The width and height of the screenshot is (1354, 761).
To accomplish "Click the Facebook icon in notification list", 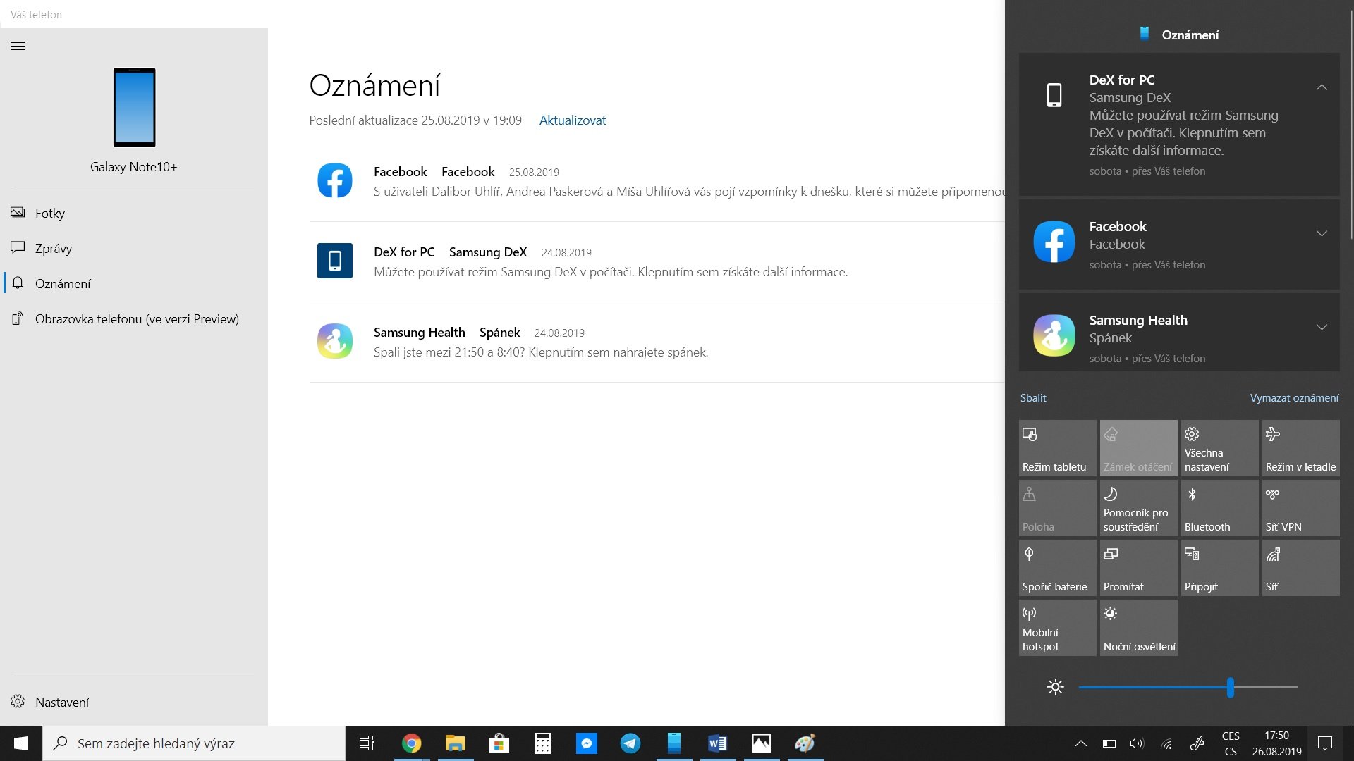I will pyautogui.click(x=335, y=180).
